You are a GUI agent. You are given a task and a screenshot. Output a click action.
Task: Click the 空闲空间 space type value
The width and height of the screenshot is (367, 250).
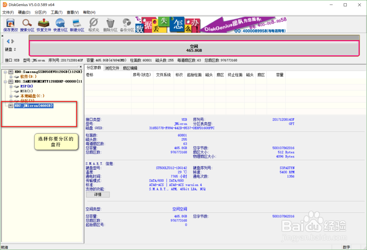pyautogui.click(x=179, y=209)
